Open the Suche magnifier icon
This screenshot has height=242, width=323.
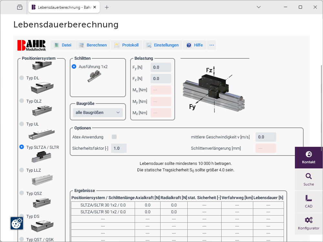308,176
